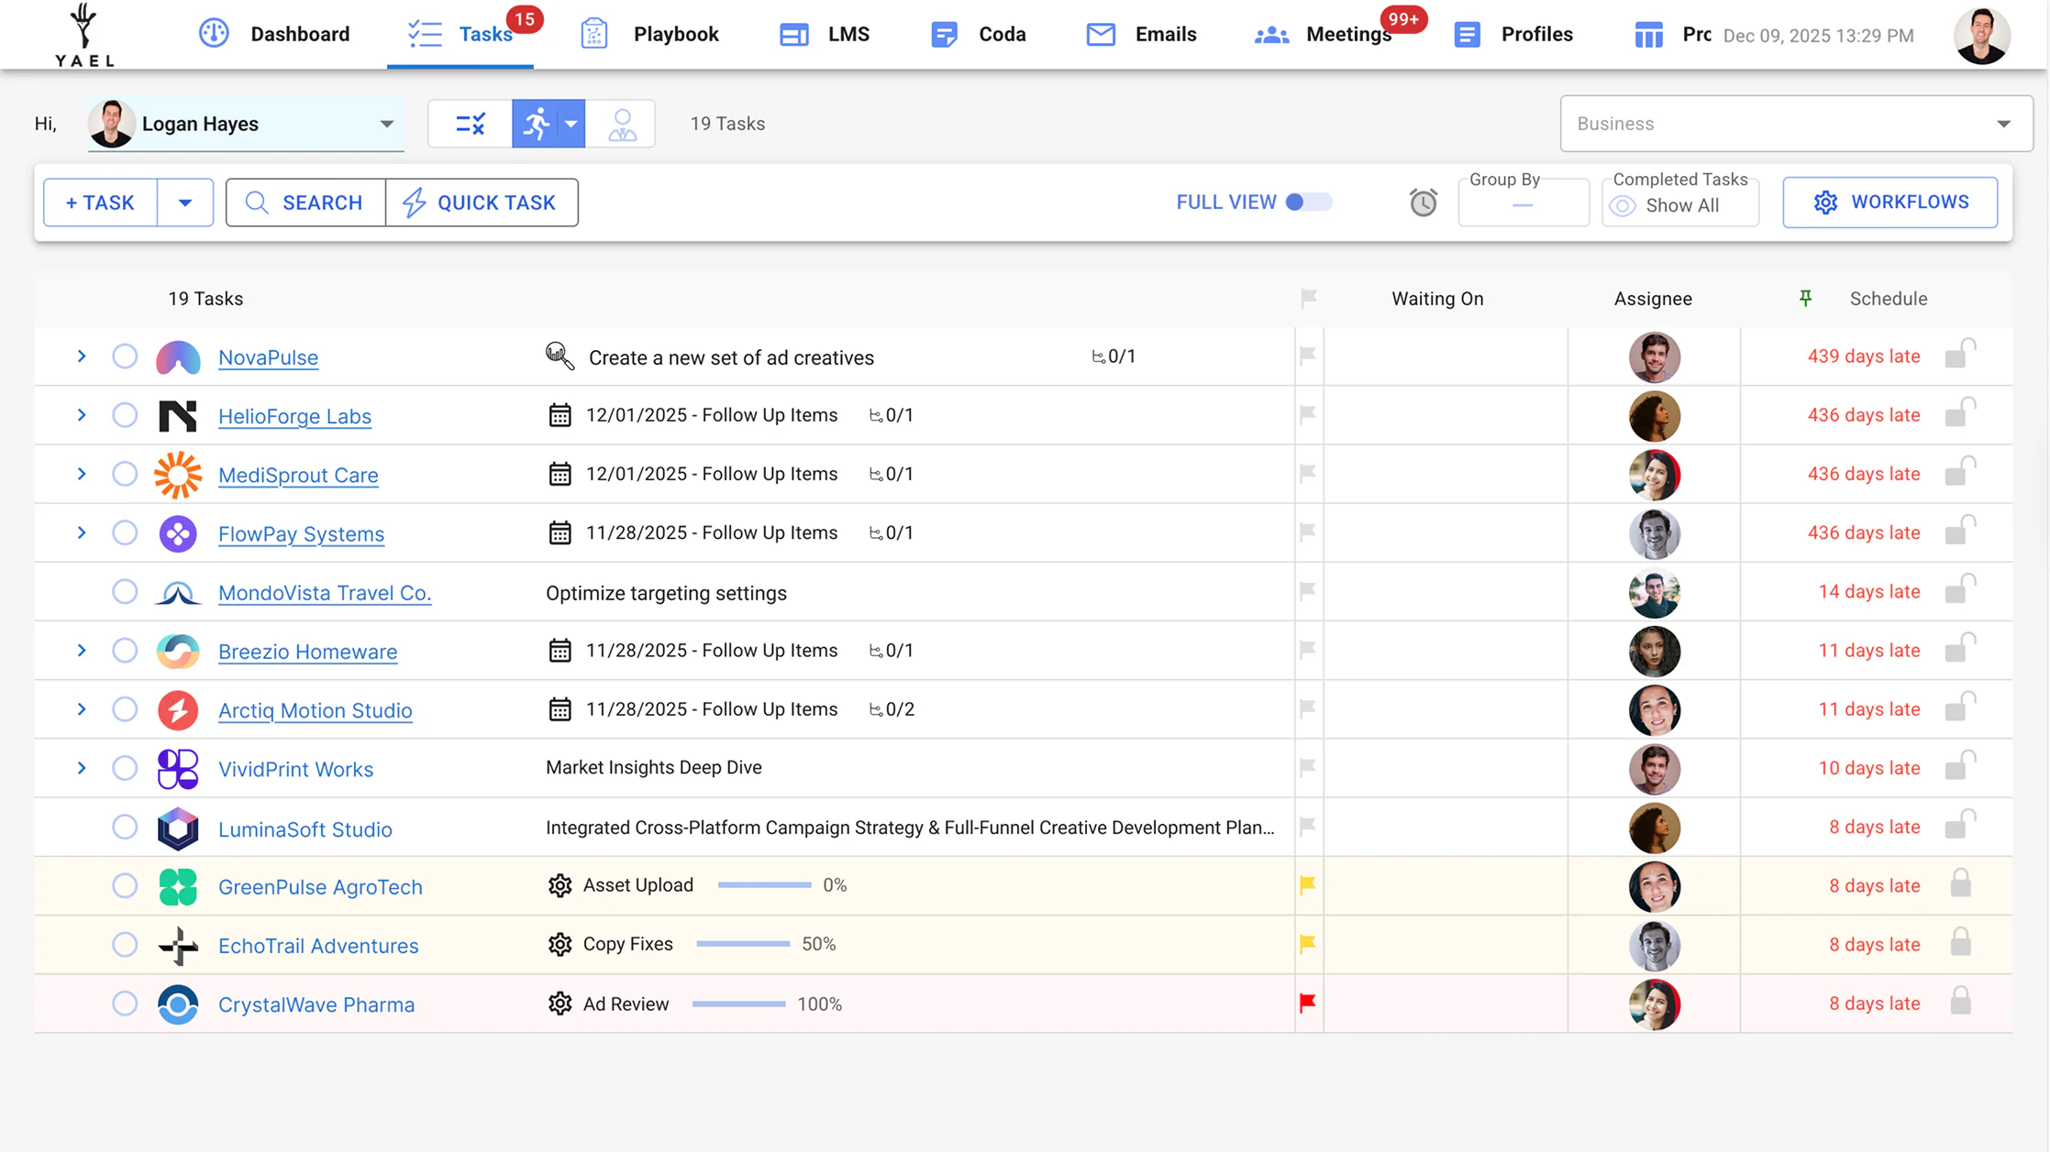This screenshot has height=1152, width=2050.
Task: Click the + TASK button
Action: coord(100,203)
